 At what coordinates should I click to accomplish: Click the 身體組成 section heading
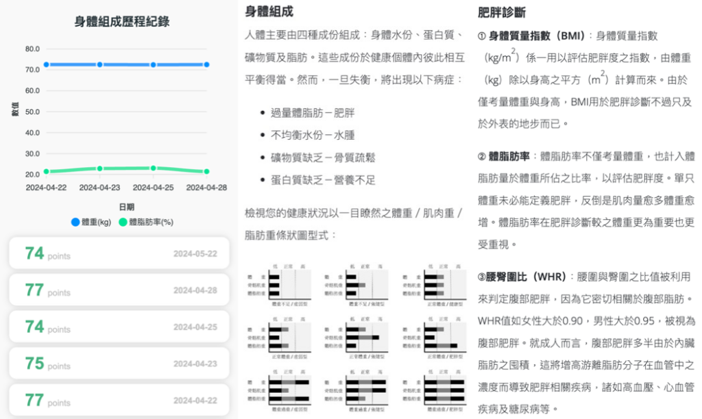click(269, 11)
